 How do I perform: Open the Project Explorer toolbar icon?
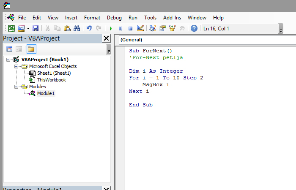coord(153,28)
